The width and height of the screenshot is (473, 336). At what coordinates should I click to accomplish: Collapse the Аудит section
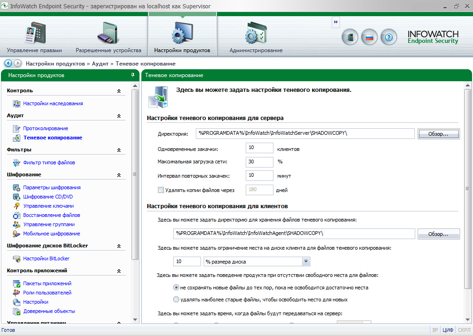point(119,116)
